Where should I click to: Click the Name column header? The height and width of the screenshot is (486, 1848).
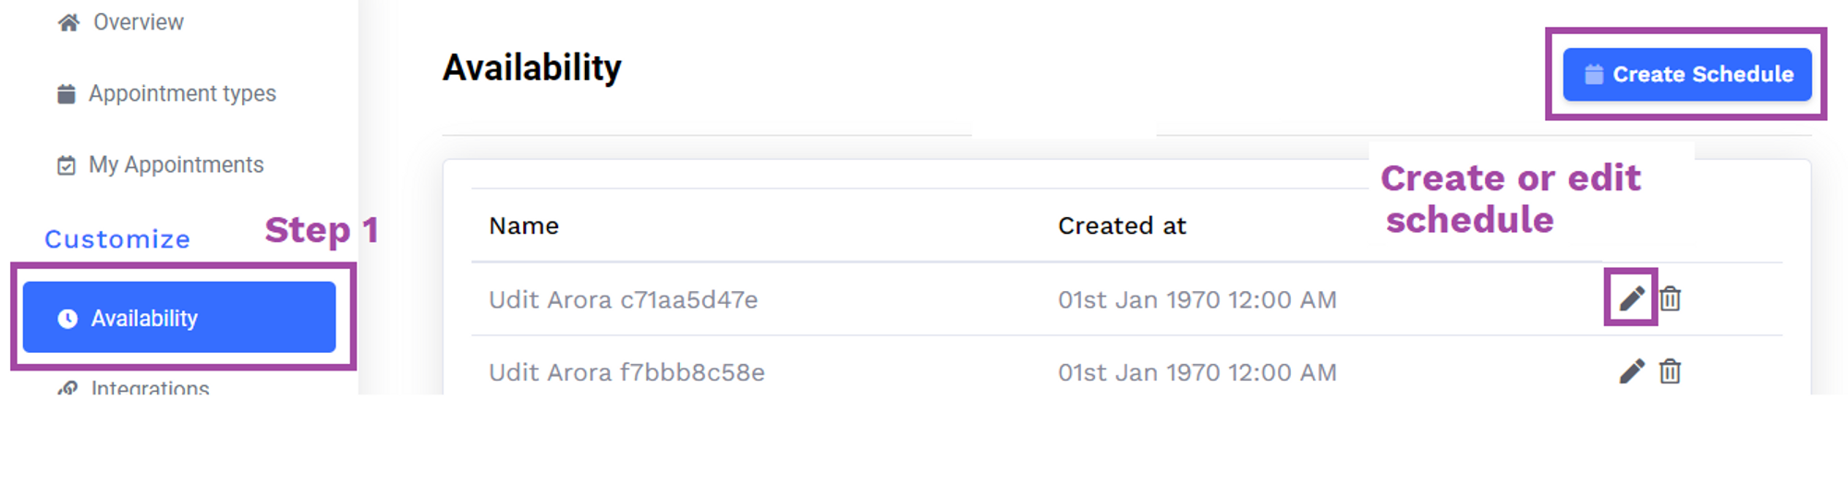[x=524, y=225]
